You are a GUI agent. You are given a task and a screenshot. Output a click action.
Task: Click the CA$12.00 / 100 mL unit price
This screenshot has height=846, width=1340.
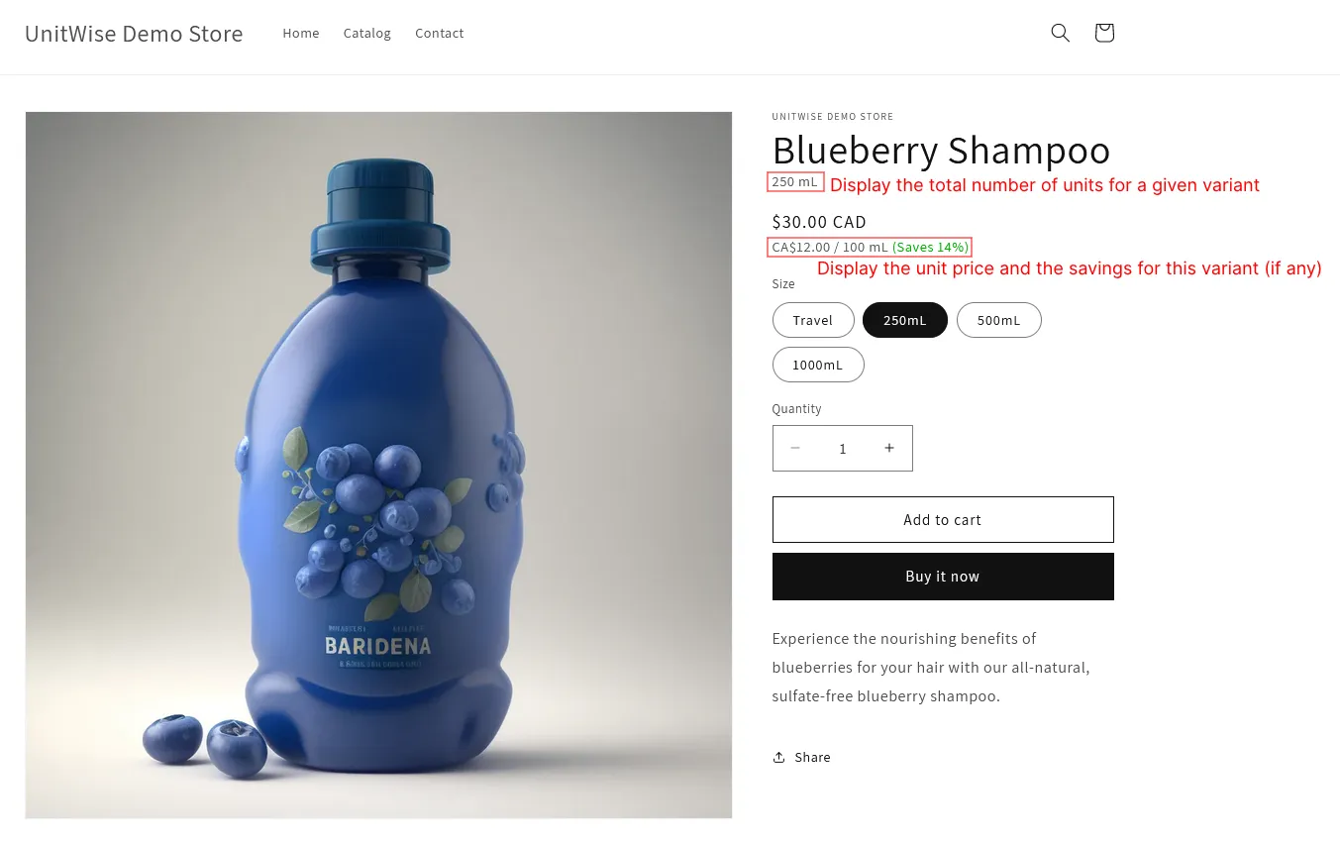coord(830,247)
